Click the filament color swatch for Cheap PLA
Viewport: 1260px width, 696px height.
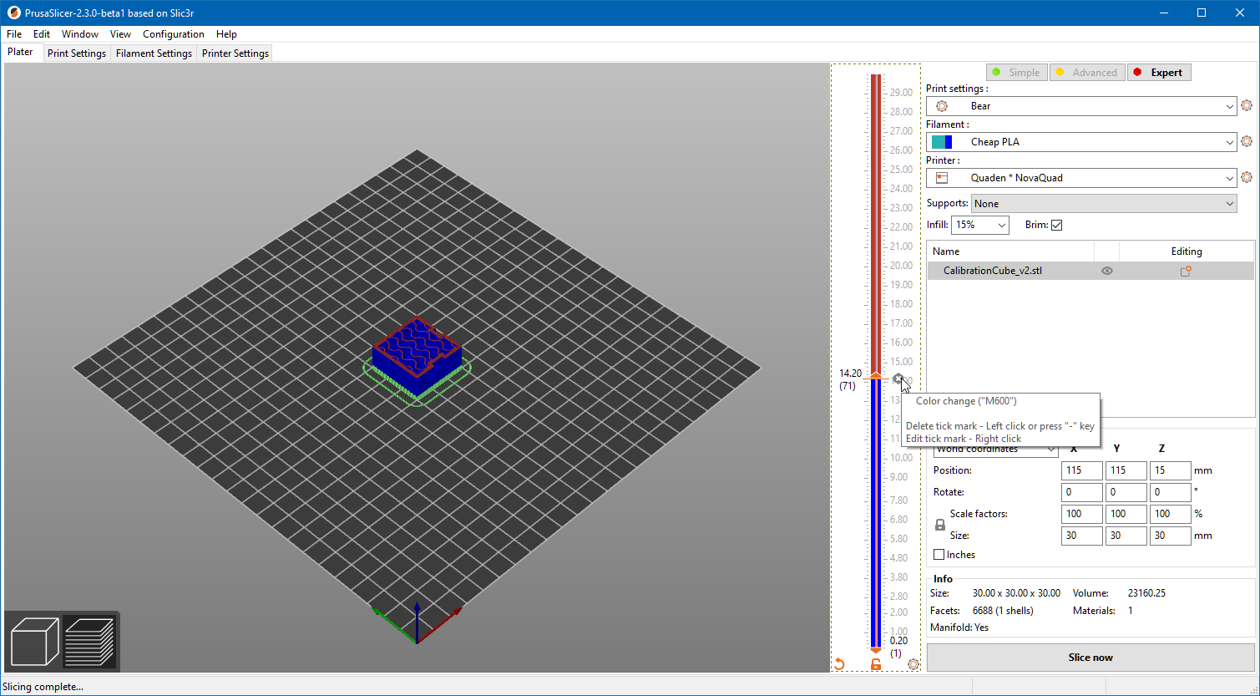[x=942, y=142]
